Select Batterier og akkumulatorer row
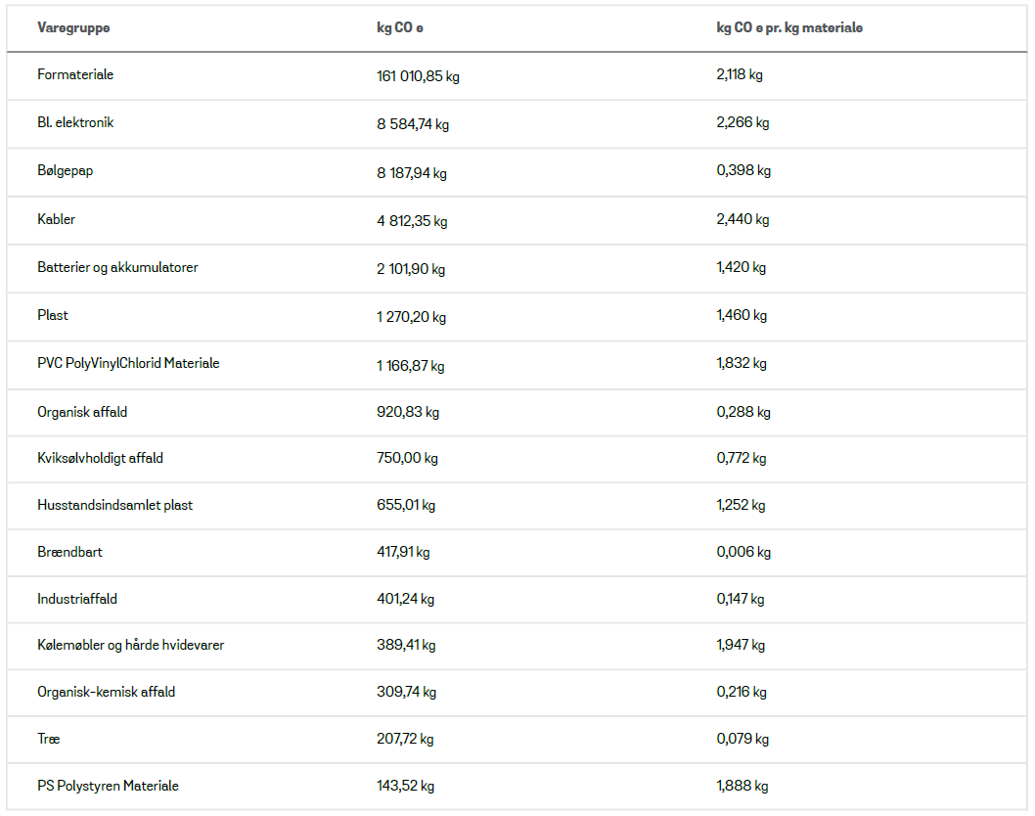 tap(117, 267)
